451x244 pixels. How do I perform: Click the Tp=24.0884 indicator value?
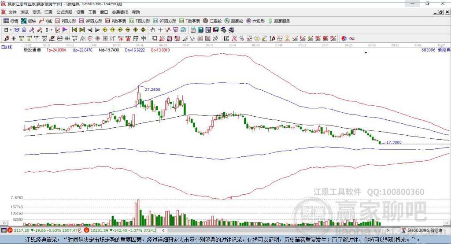56,50
